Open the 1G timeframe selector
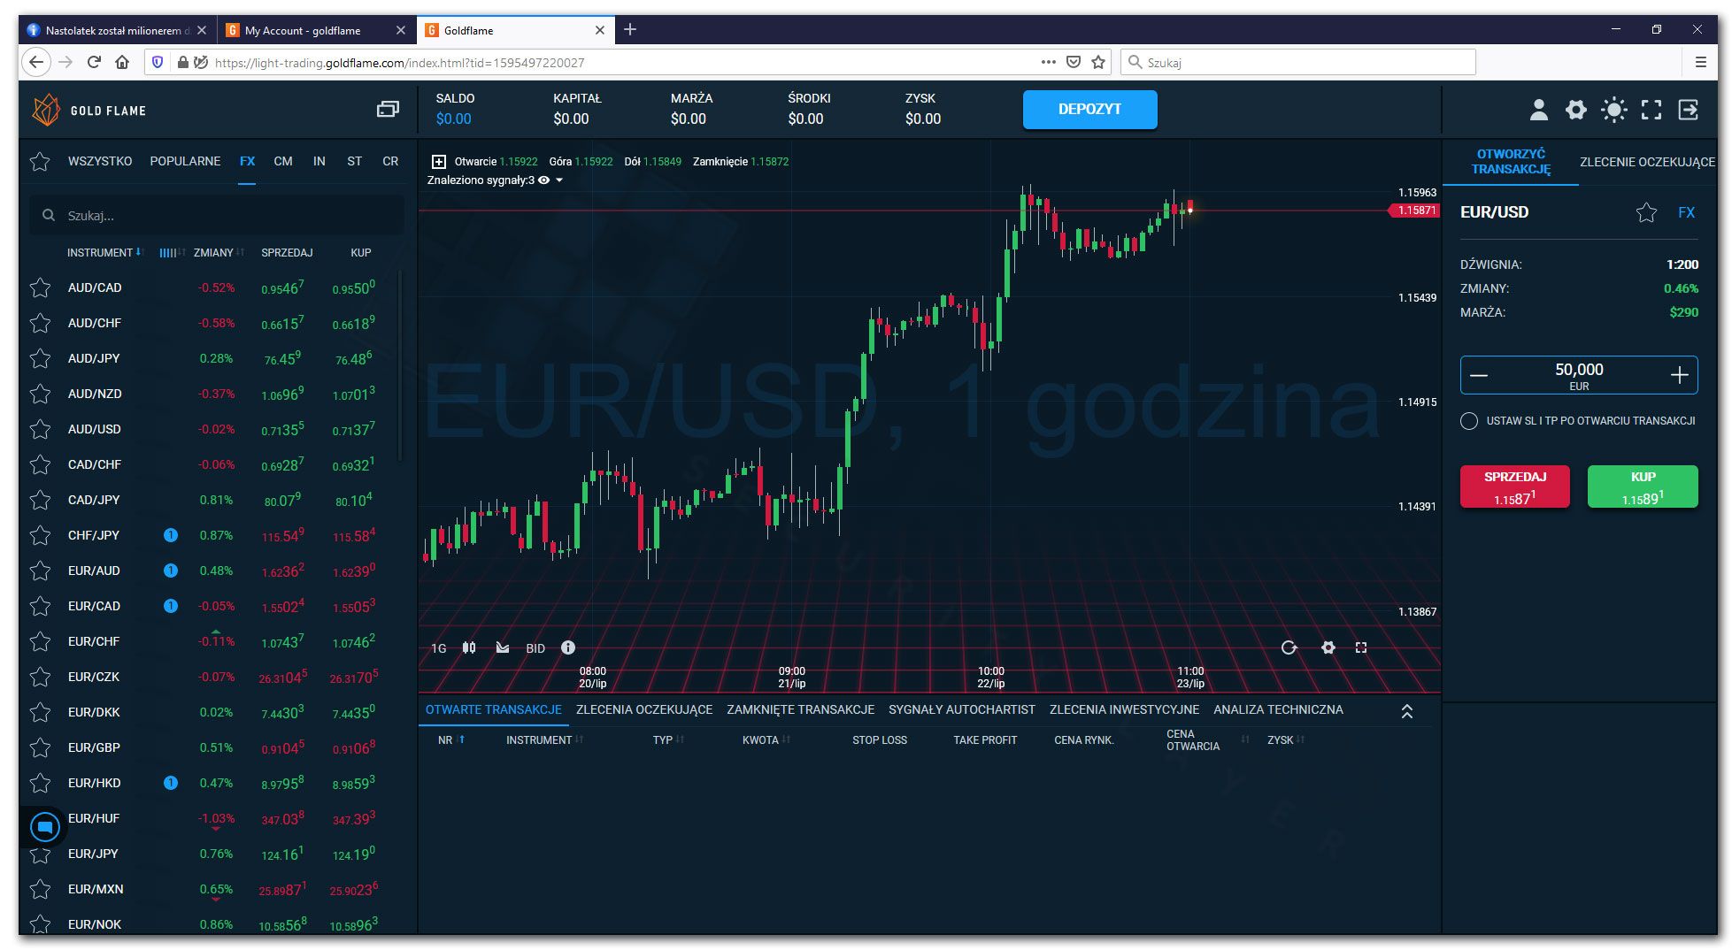1732x950 pixels. point(438,648)
